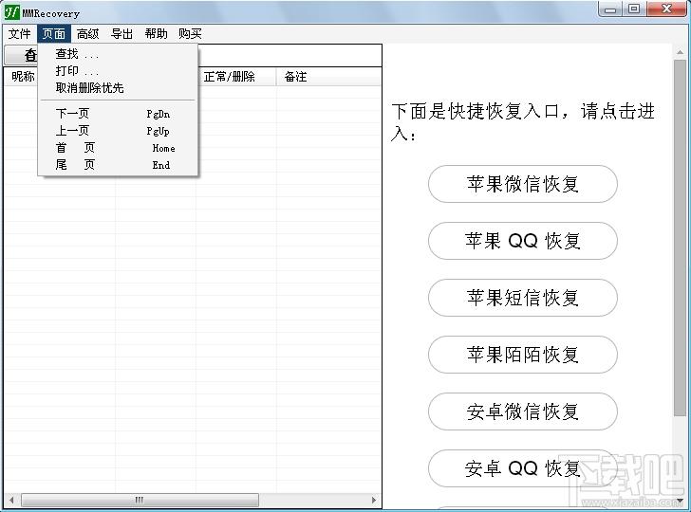Click the 备注 column header

(x=328, y=77)
